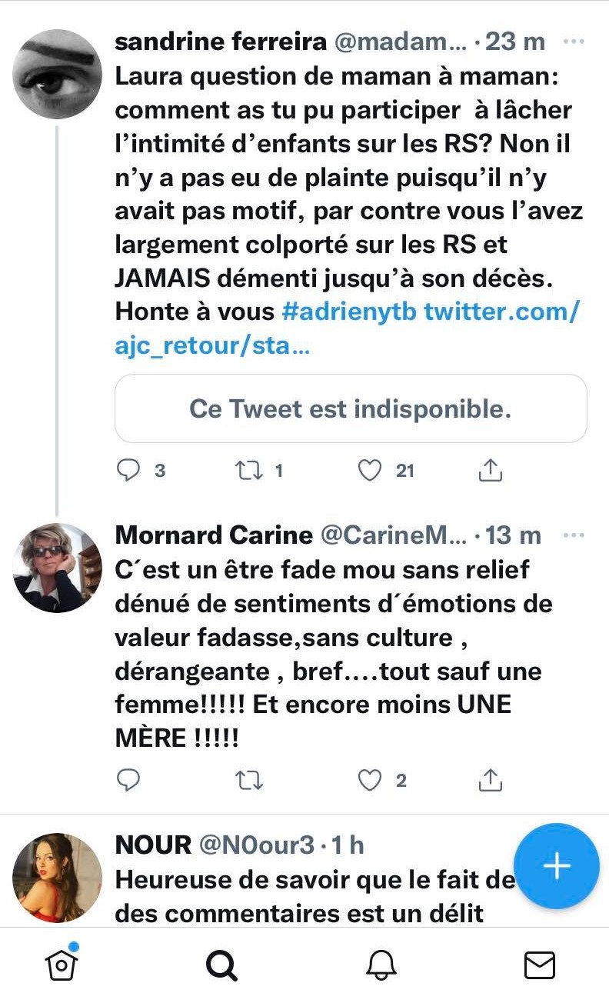Image resolution: width=609 pixels, height=1003 pixels.
Task: Open the Notifications bell tab
Action: click(x=381, y=965)
